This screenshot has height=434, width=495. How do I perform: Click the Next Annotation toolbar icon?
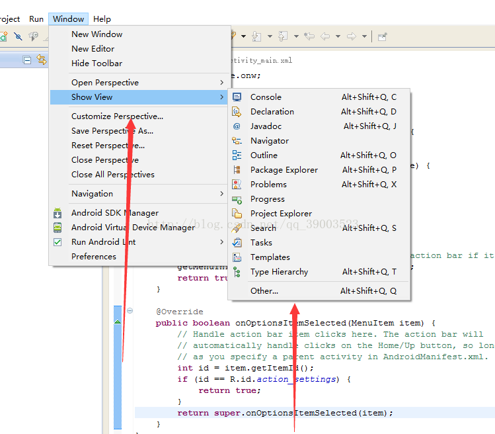click(256, 36)
